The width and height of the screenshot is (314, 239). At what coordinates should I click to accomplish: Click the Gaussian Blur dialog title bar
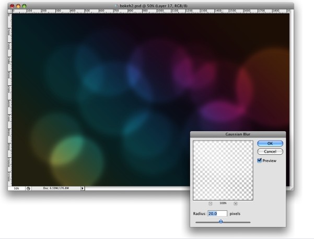click(x=238, y=134)
